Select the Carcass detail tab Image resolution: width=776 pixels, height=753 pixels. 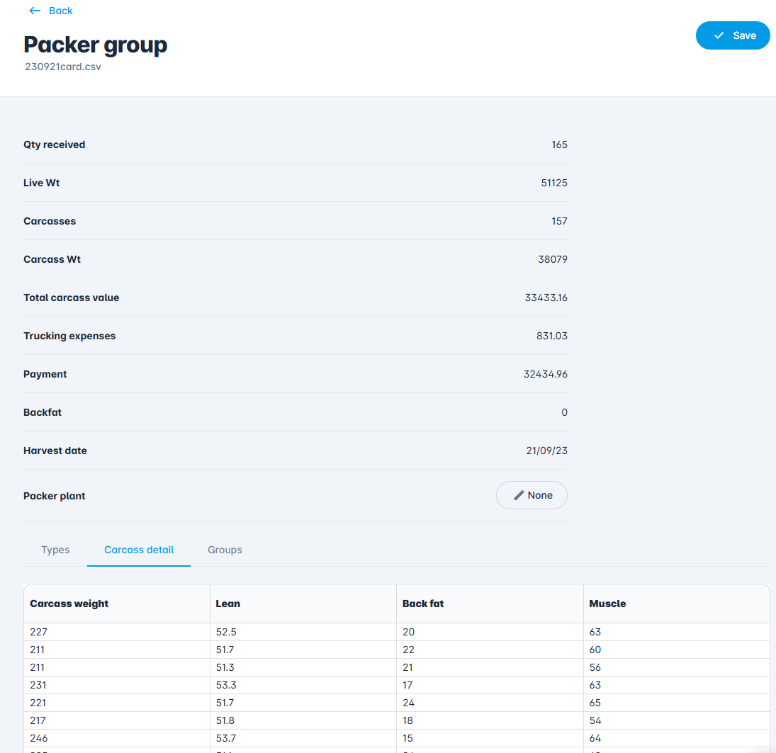[139, 550]
